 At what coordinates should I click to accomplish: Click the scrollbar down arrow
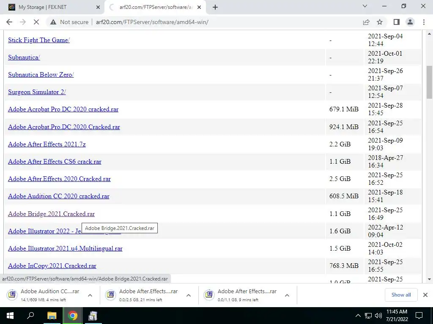coord(429,280)
